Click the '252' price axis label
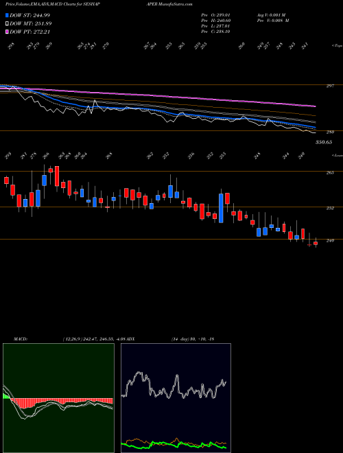Viewport: 343px width, 453px height. click(331, 208)
